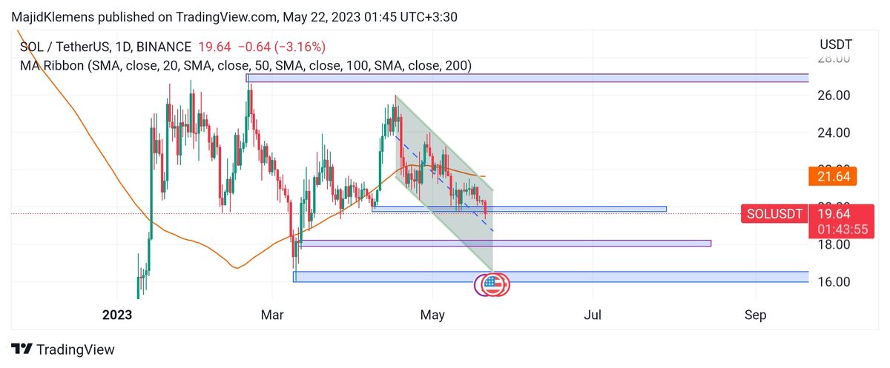Select the top purple resistance zone near 27

(x=527, y=78)
